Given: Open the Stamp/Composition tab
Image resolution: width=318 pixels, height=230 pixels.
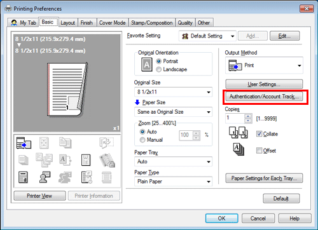Looking at the screenshot, I should 152,23.
